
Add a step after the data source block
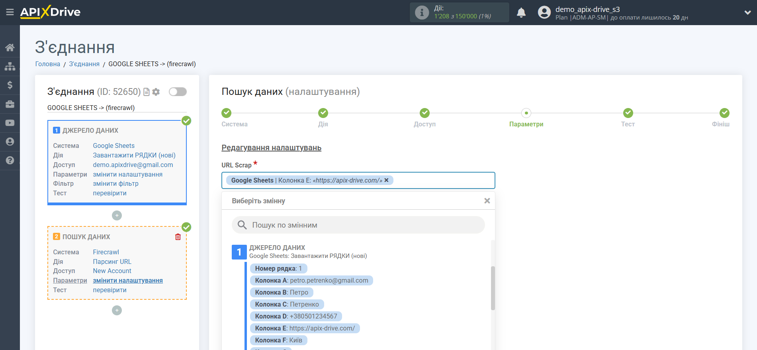click(117, 215)
